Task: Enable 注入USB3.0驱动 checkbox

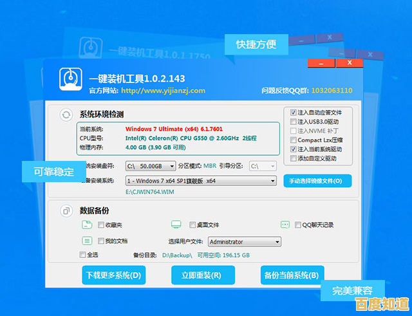Action: (x=294, y=122)
